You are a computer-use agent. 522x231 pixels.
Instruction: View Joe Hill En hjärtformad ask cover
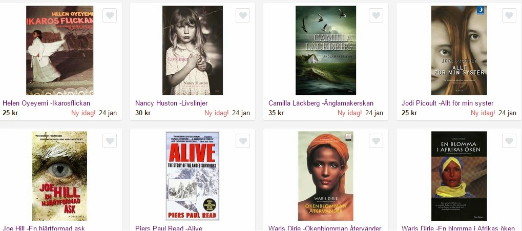tap(59, 176)
